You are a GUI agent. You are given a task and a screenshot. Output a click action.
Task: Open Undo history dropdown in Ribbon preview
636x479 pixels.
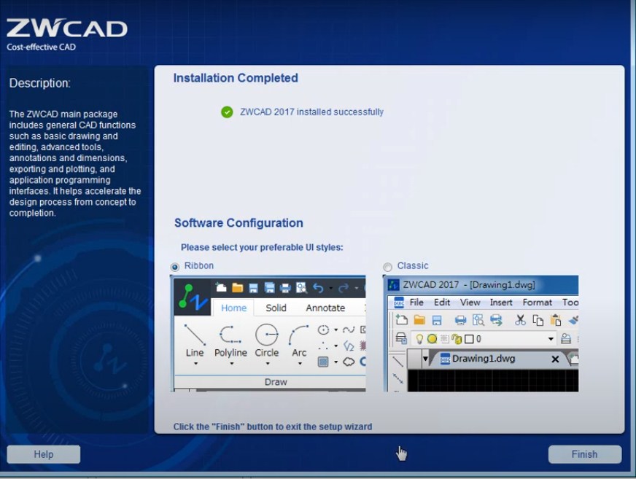(331, 289)
